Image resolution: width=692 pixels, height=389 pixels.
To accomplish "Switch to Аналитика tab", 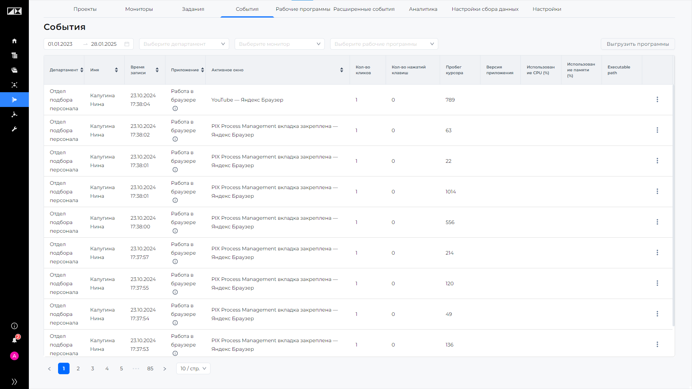I will (x=423, y=9).
